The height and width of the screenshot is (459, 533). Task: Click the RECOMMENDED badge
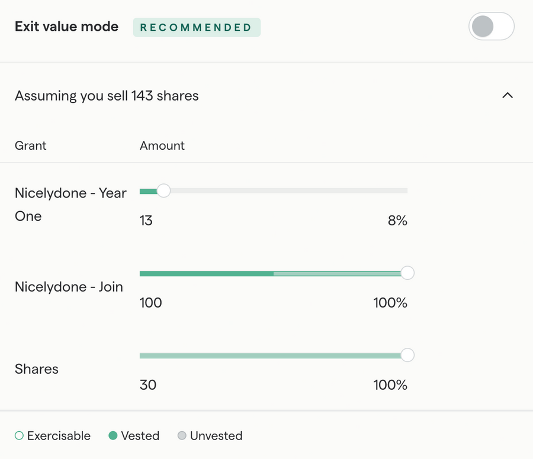[196, 27]
